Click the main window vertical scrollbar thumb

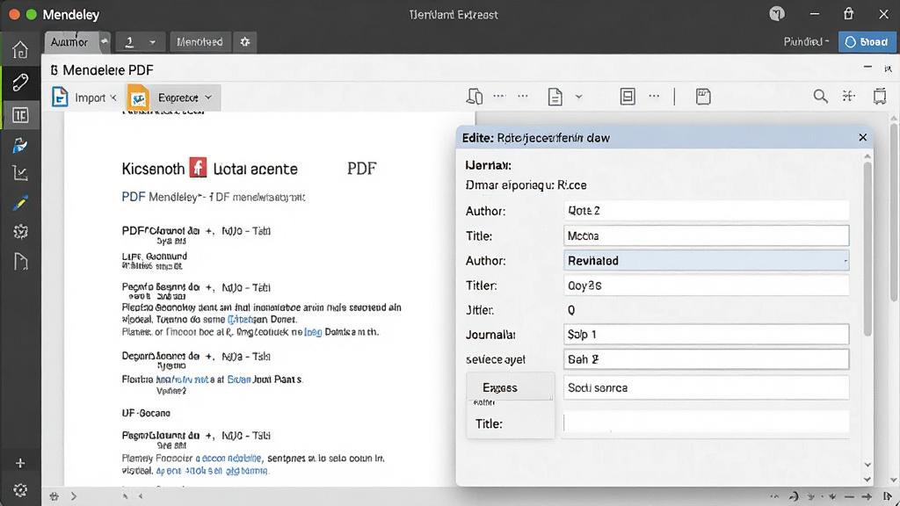click(x=894, y=213)
